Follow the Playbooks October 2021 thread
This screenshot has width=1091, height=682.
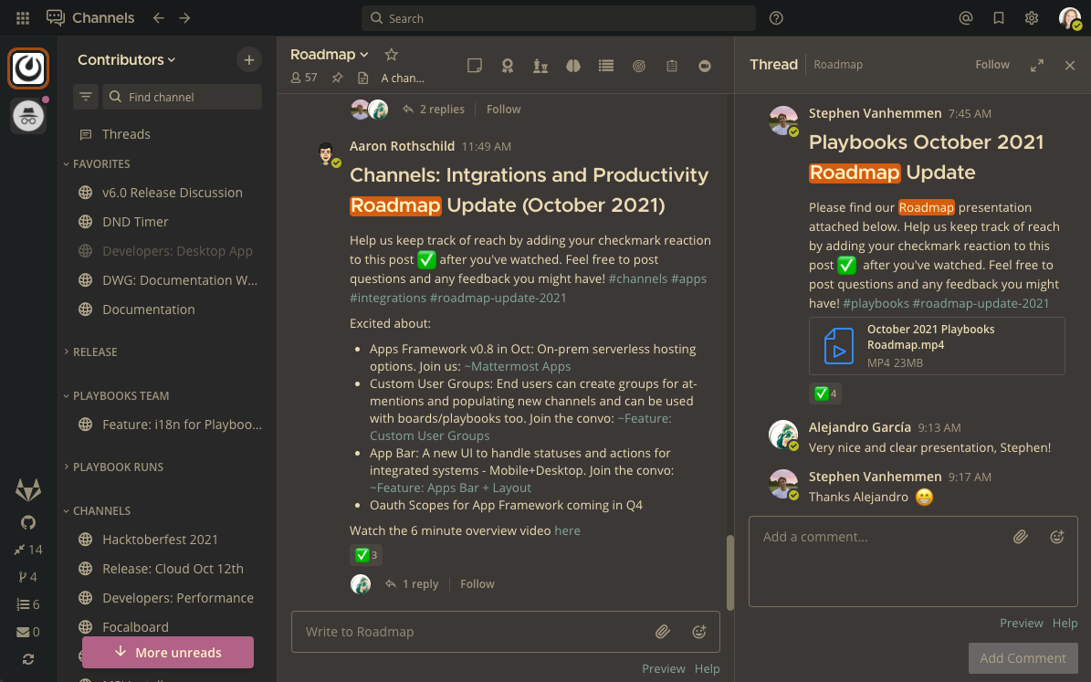(992, 64)
